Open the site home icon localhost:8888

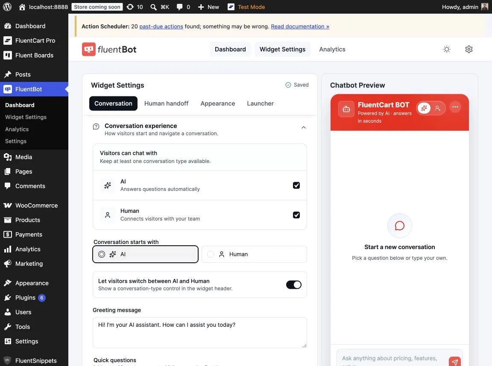(22, 7)
